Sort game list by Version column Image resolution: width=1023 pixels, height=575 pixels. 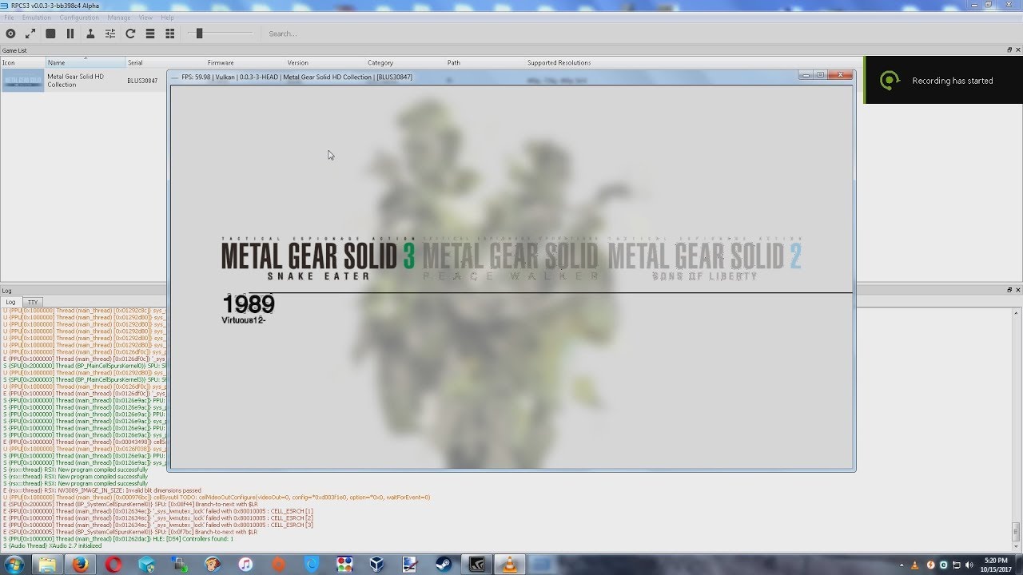coord(325,62)
